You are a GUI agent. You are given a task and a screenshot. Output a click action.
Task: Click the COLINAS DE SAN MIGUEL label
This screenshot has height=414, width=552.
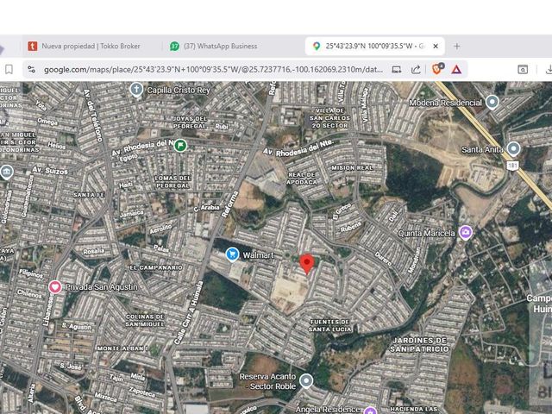pos(145,320)
